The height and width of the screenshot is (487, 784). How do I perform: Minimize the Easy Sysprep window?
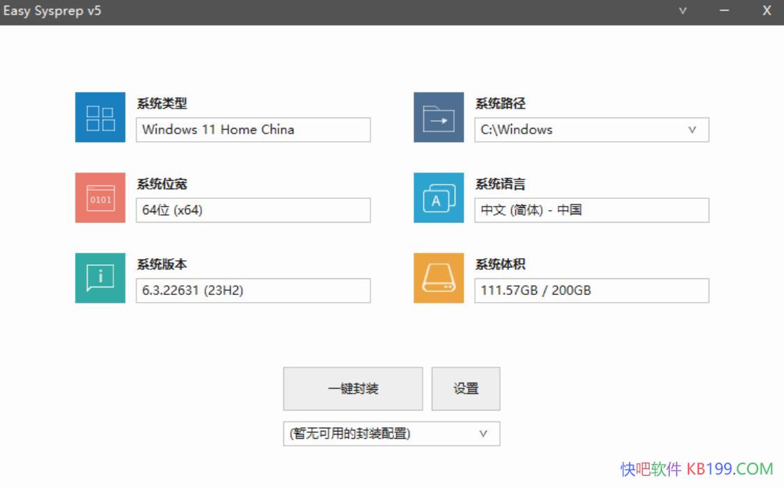pyautogui.click(x=725, y=11)
